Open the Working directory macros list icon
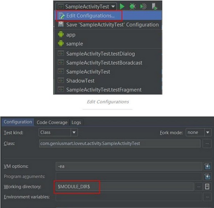214x208 pixels. [207, 186]
